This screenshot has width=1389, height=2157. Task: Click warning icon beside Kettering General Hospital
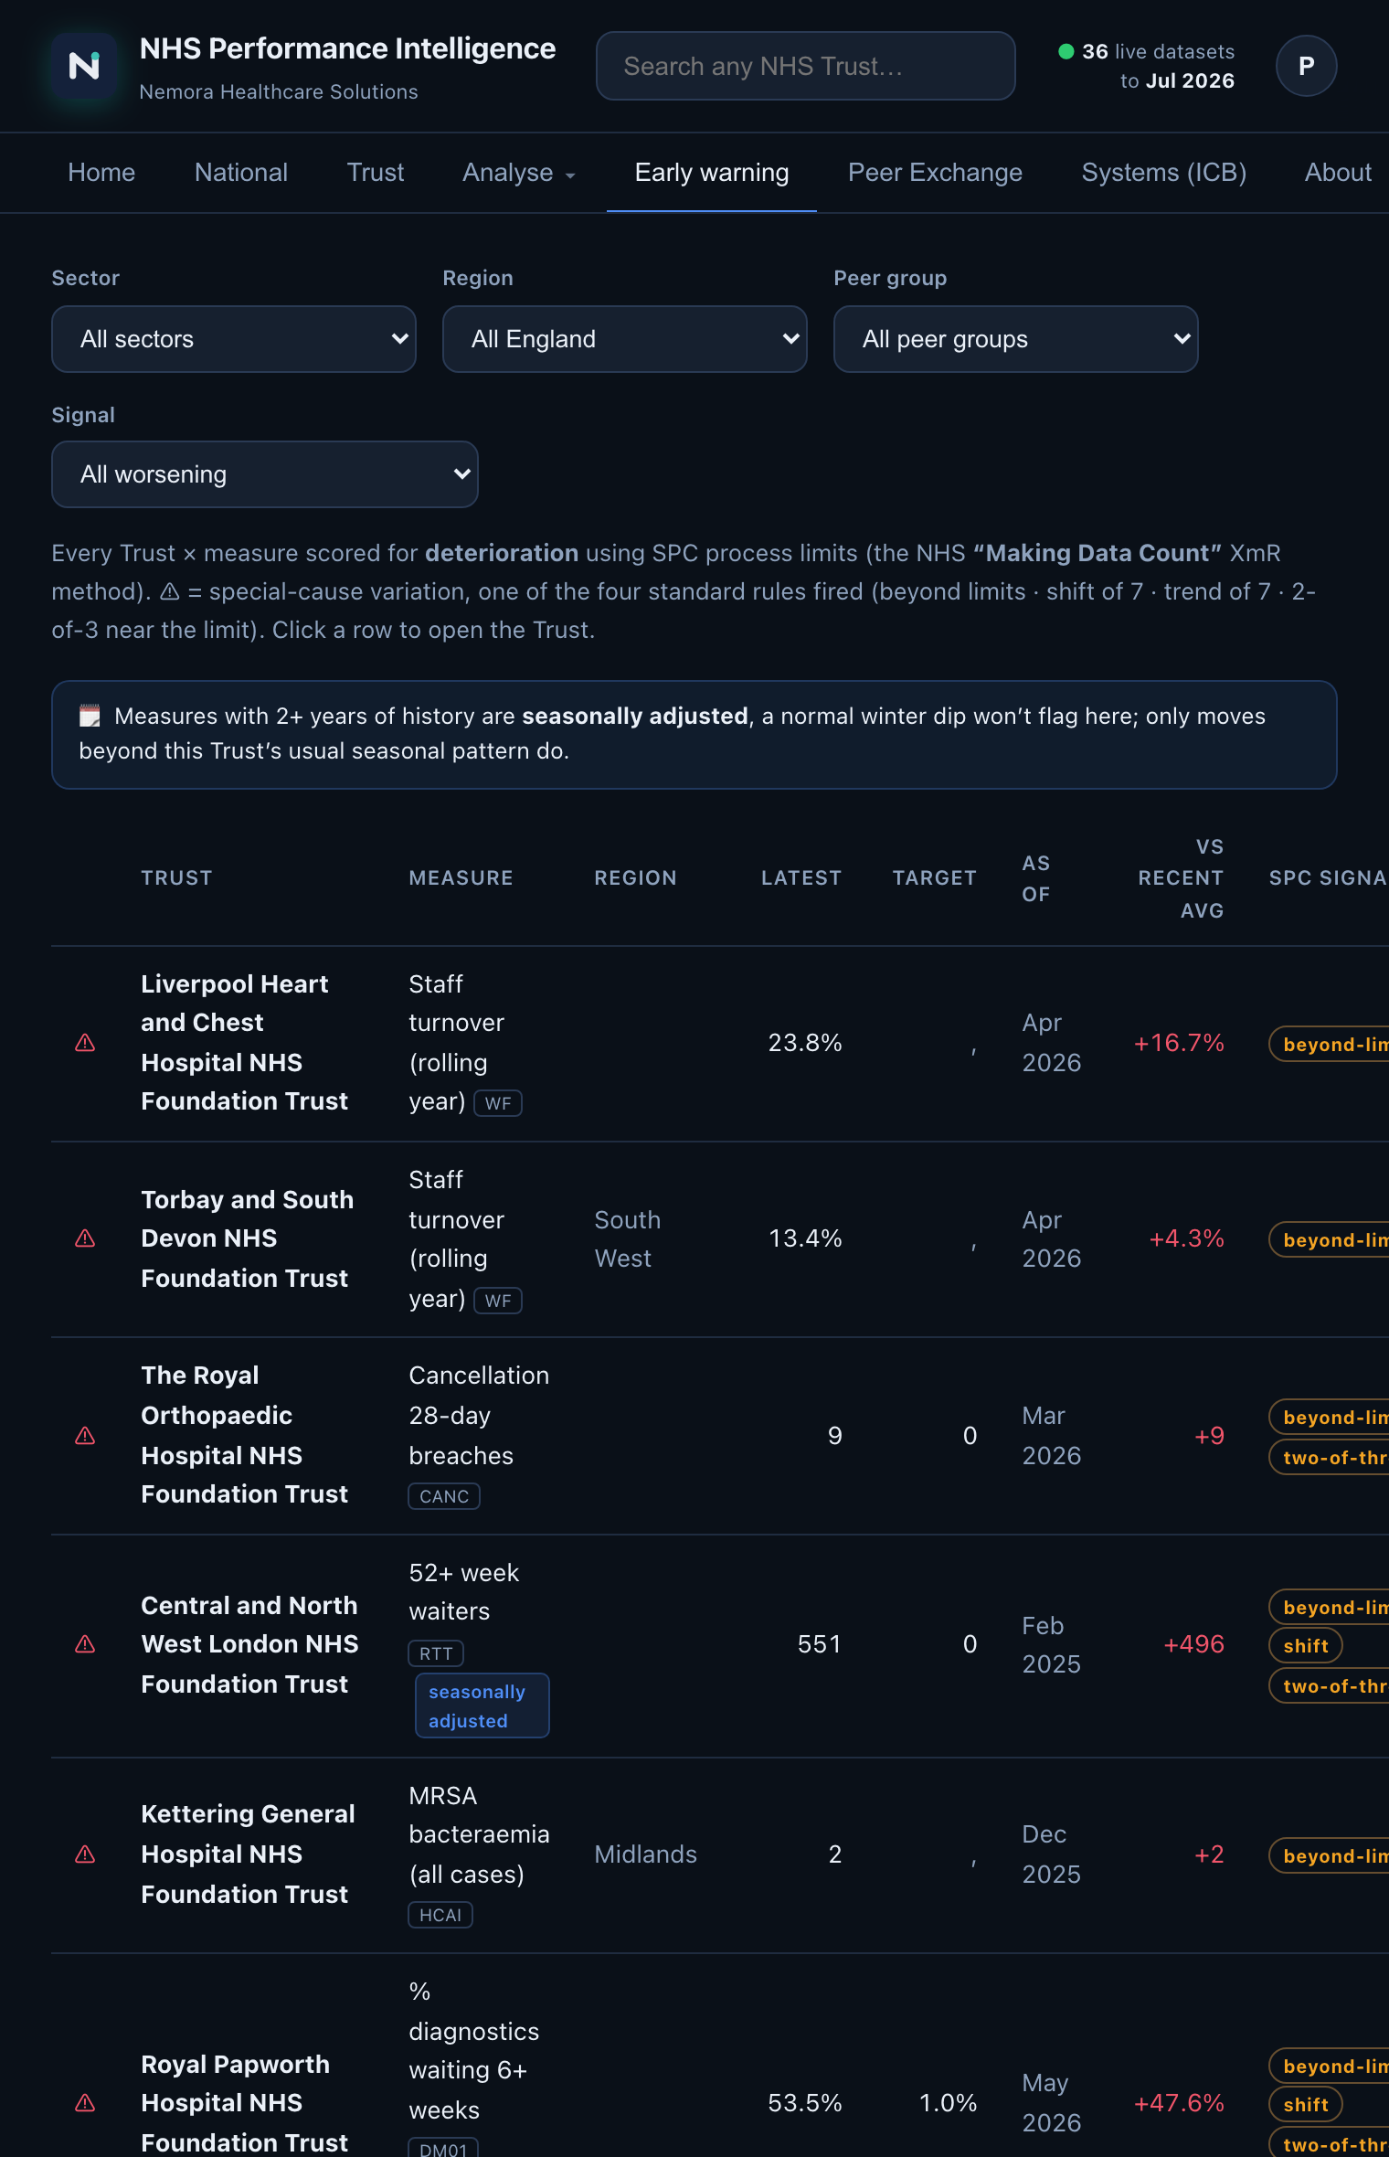[x=85, y=1854]
